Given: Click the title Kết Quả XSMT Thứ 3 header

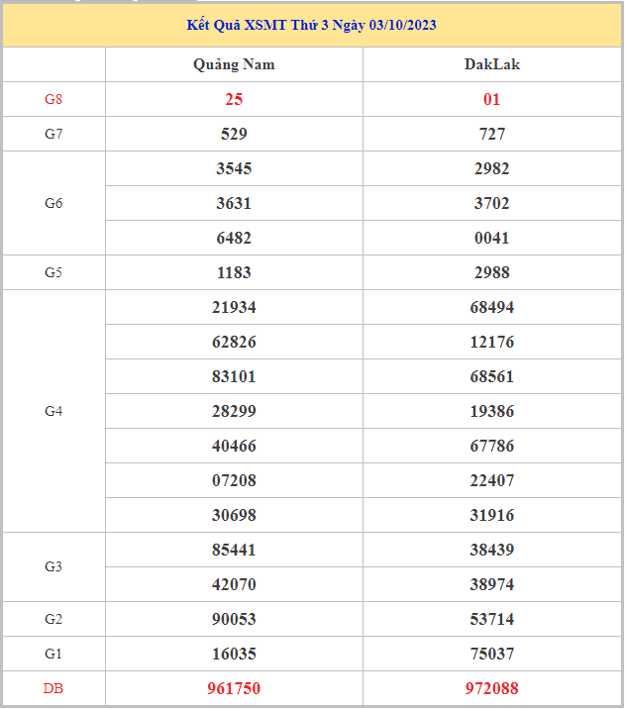Looking at the screenshot, I should pos(312,25).
